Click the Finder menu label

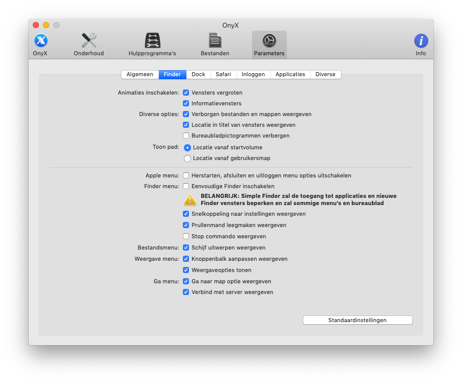pos(161,186)
